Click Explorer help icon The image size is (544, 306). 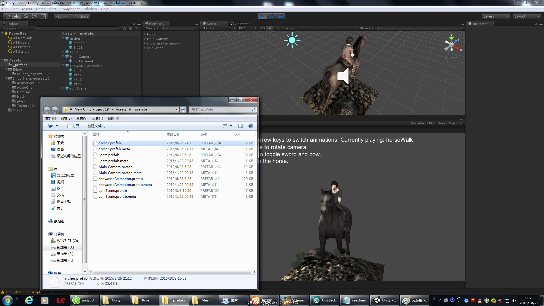251,126
